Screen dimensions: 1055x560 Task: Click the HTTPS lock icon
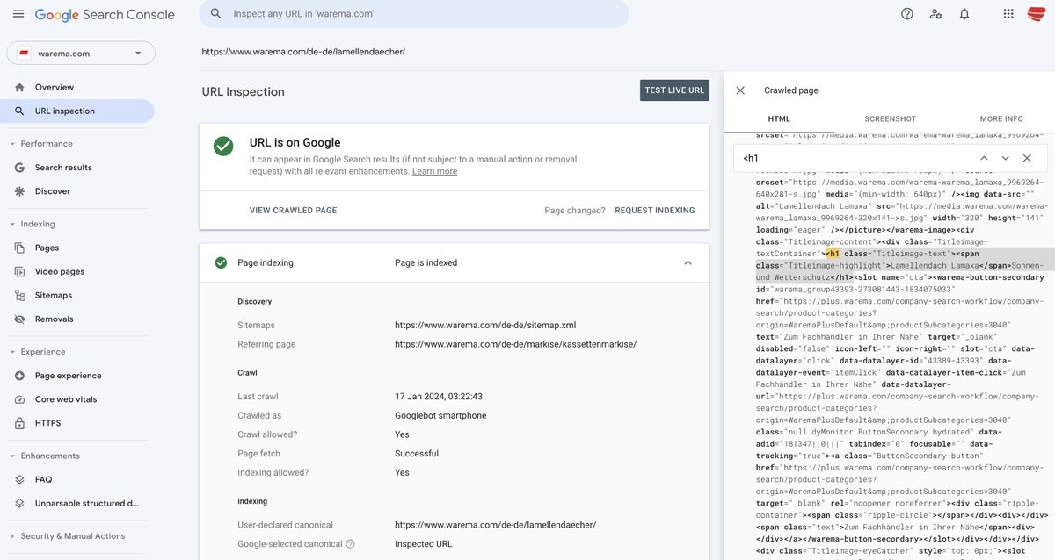[19, 423]
